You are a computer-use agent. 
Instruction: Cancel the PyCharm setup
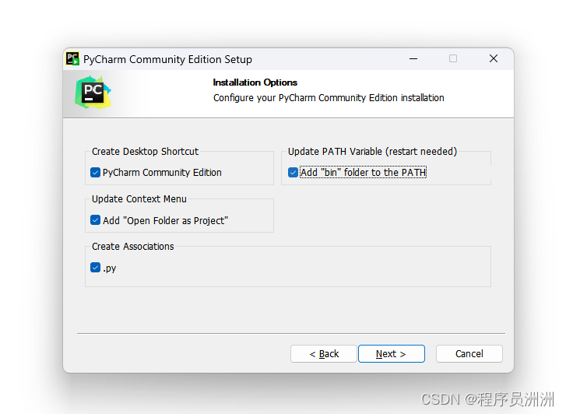[469, 354]
